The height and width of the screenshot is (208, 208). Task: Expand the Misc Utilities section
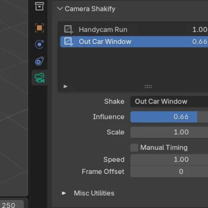click(x=64, y=193)
